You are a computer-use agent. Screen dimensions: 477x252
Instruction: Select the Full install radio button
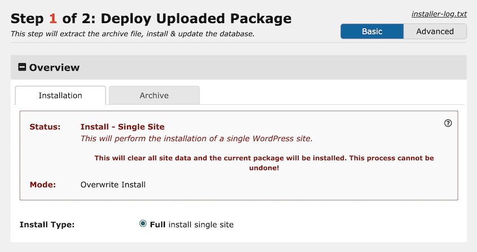pyautogui.click(x=143, y=224)
